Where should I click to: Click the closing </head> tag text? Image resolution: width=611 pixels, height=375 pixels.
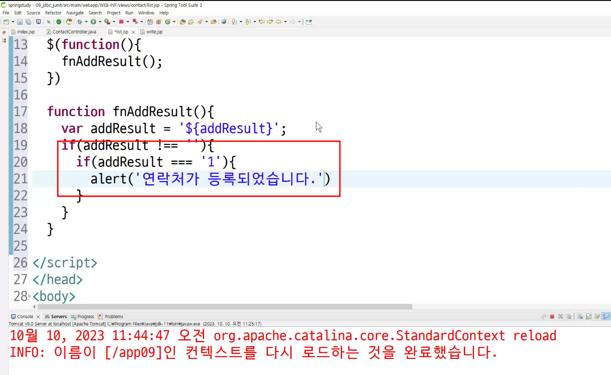coord(57,280)
